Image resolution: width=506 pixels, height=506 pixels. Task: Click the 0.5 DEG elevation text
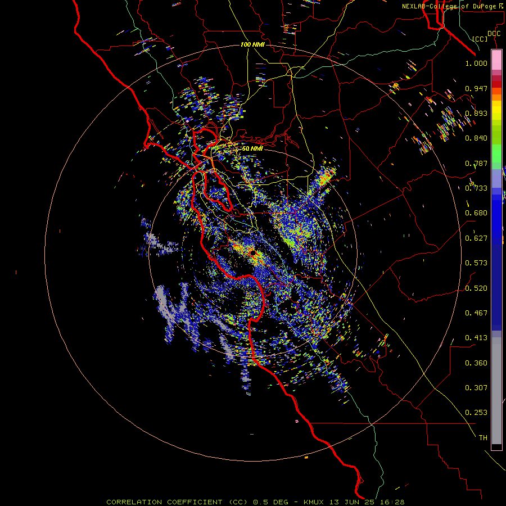(273, 502)
